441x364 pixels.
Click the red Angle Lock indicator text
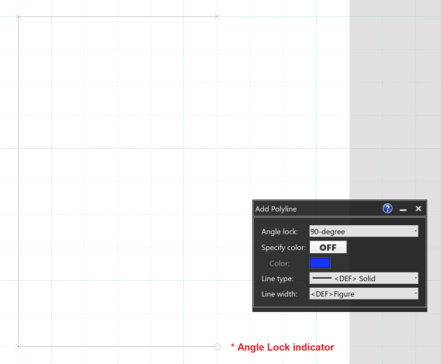[x=283, y=347]
